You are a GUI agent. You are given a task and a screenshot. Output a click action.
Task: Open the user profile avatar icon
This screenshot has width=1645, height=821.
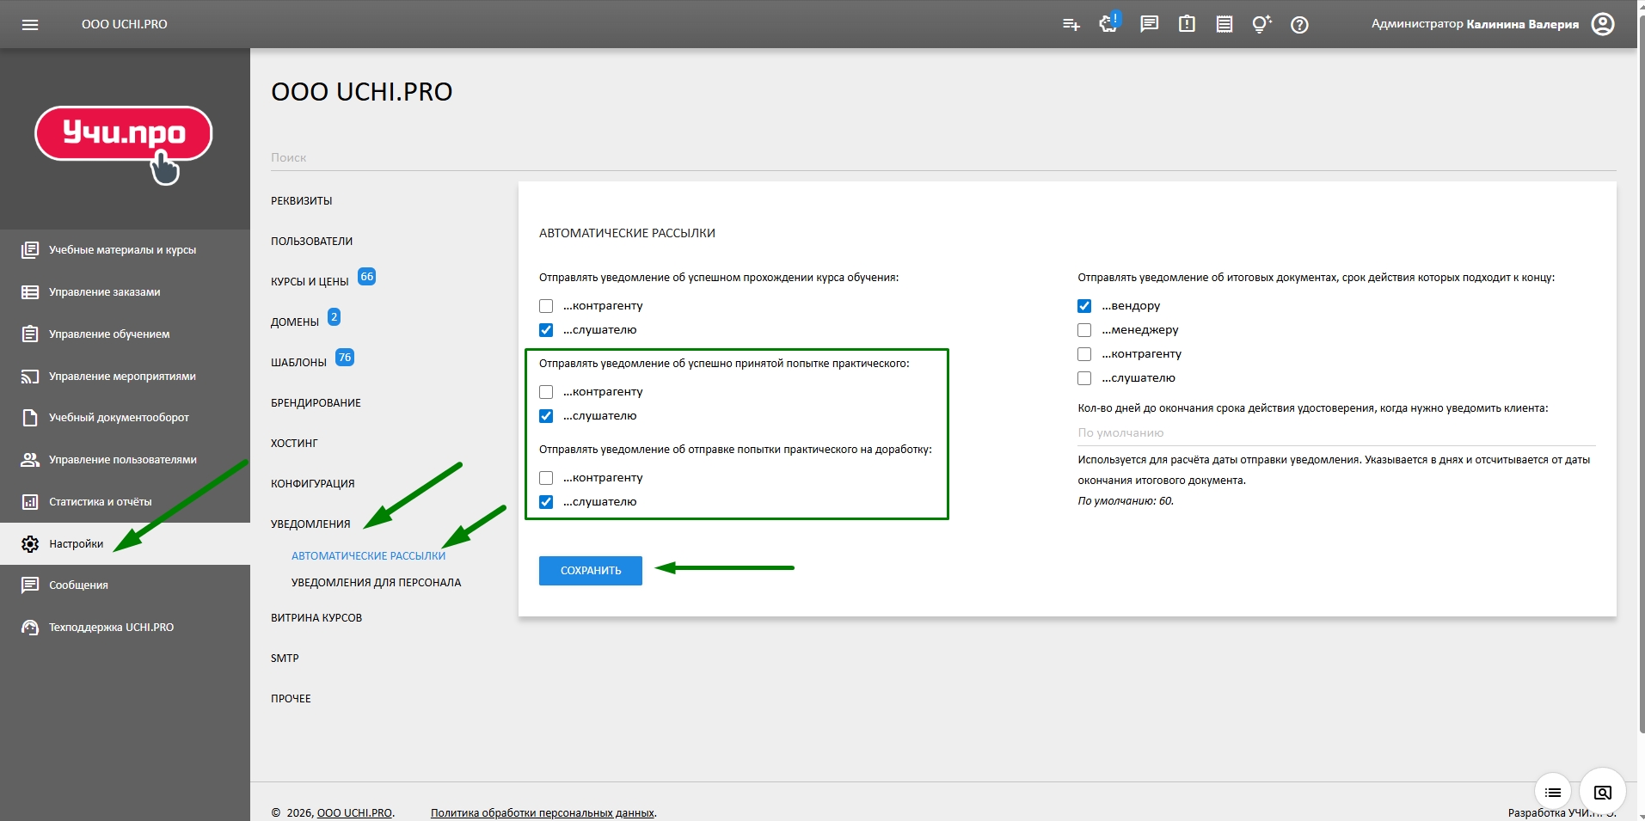(1602, 24)
